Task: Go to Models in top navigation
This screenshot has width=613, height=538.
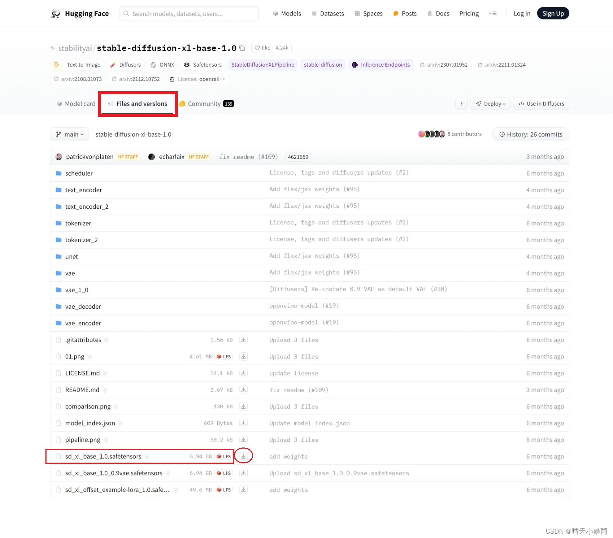Action: coord(287,14)
